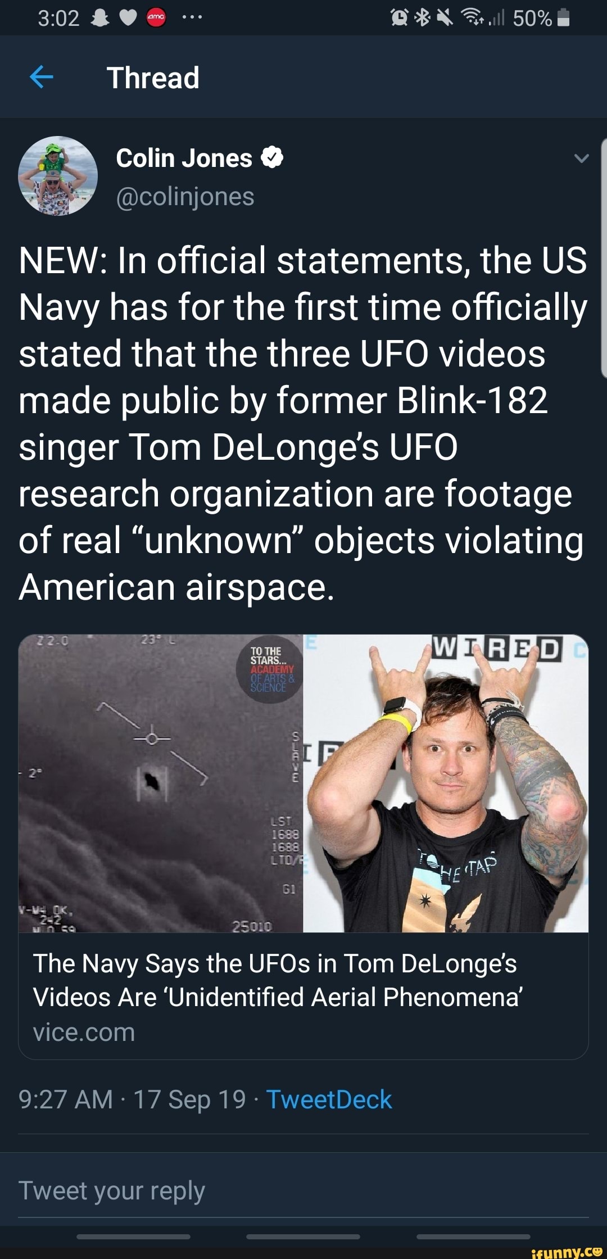Tap the muted sound status icon

[x=445, y=19]
